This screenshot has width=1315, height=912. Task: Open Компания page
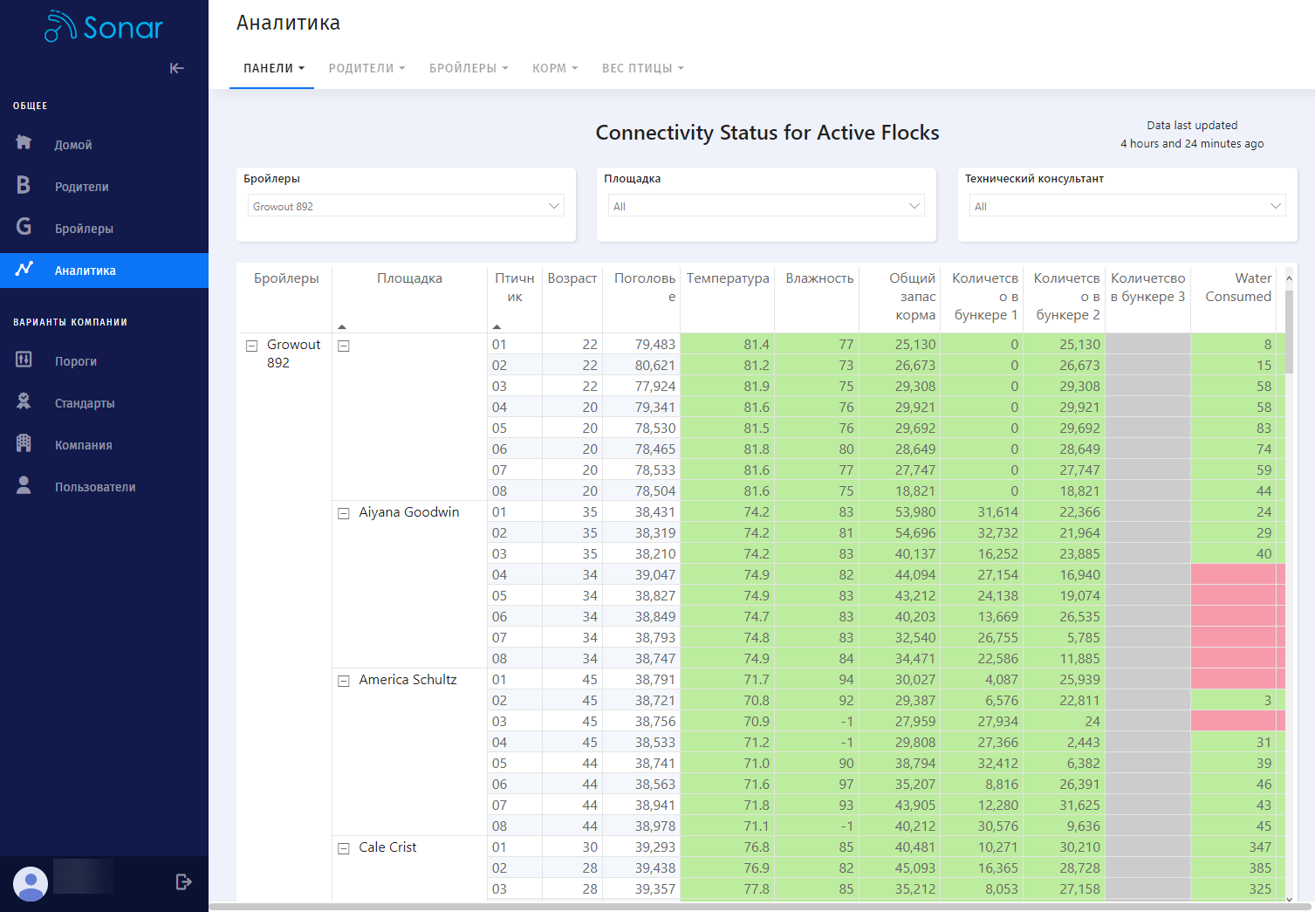(84, 445)
